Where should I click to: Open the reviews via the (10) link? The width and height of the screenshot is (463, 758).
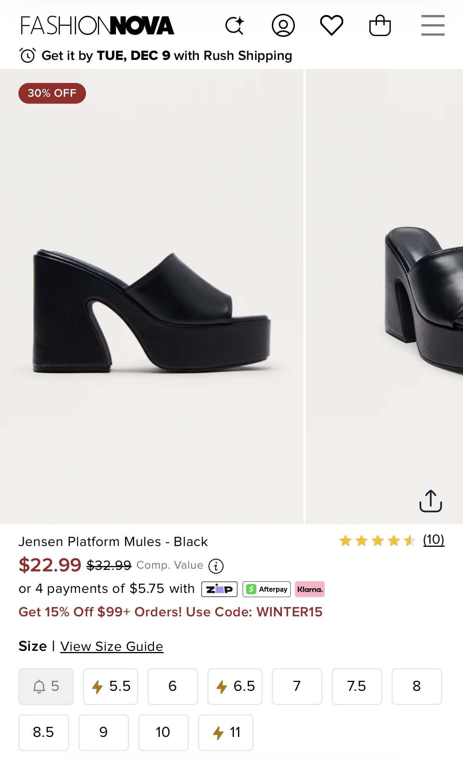(433, 541)
